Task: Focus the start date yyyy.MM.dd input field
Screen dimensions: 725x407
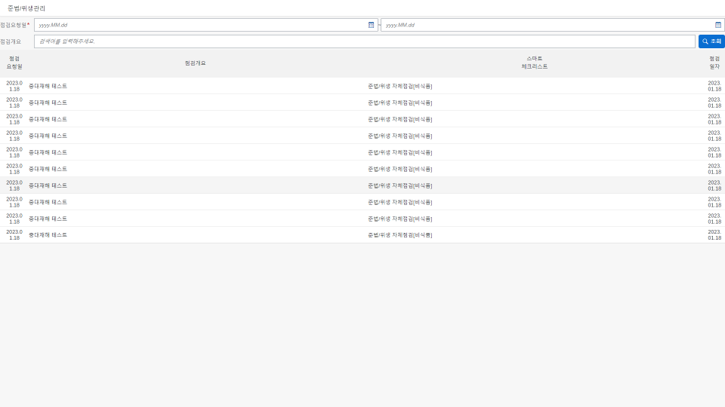Action: tap(200, 25)
